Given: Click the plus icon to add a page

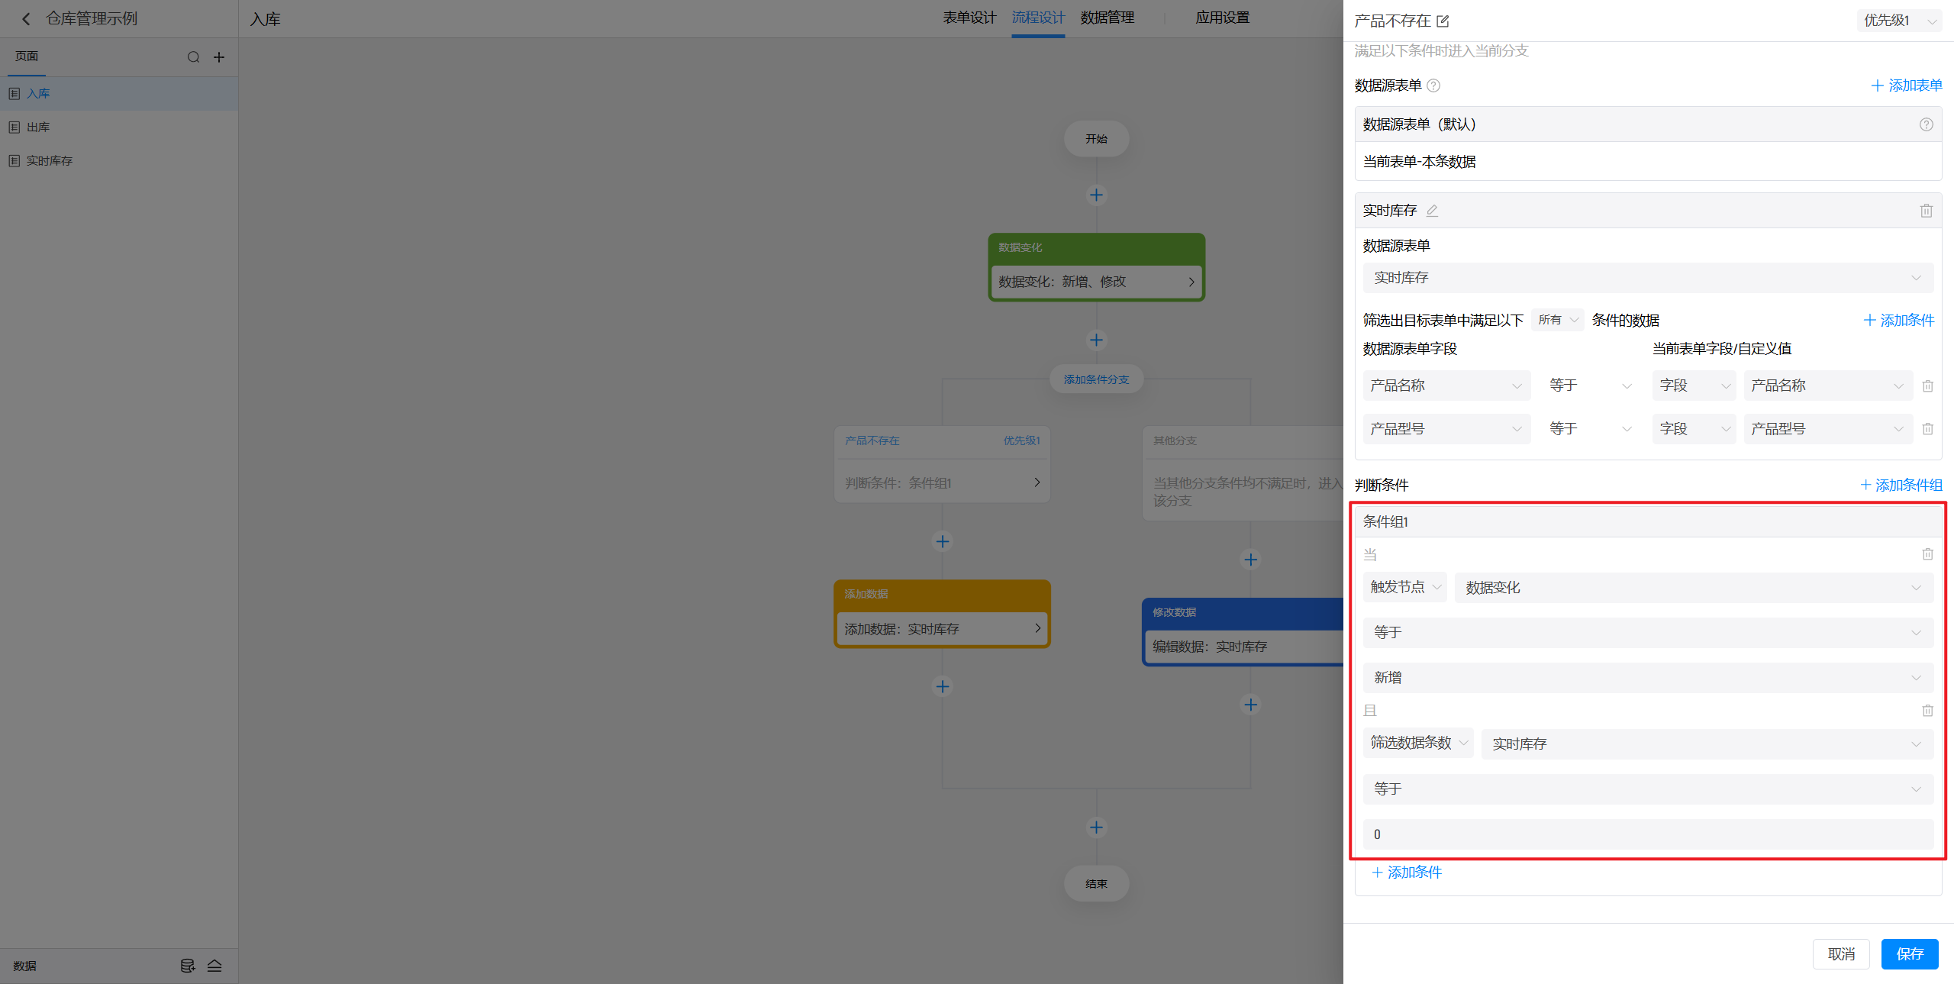Looking at the screenshot, I should coord(219,57).
